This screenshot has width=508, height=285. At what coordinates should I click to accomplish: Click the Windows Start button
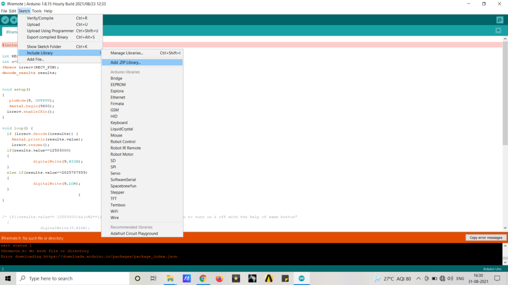pyautogui.click(x=8, y=278)
